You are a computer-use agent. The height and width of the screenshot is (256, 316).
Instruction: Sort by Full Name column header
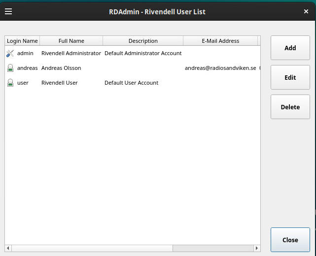point(71,41)
